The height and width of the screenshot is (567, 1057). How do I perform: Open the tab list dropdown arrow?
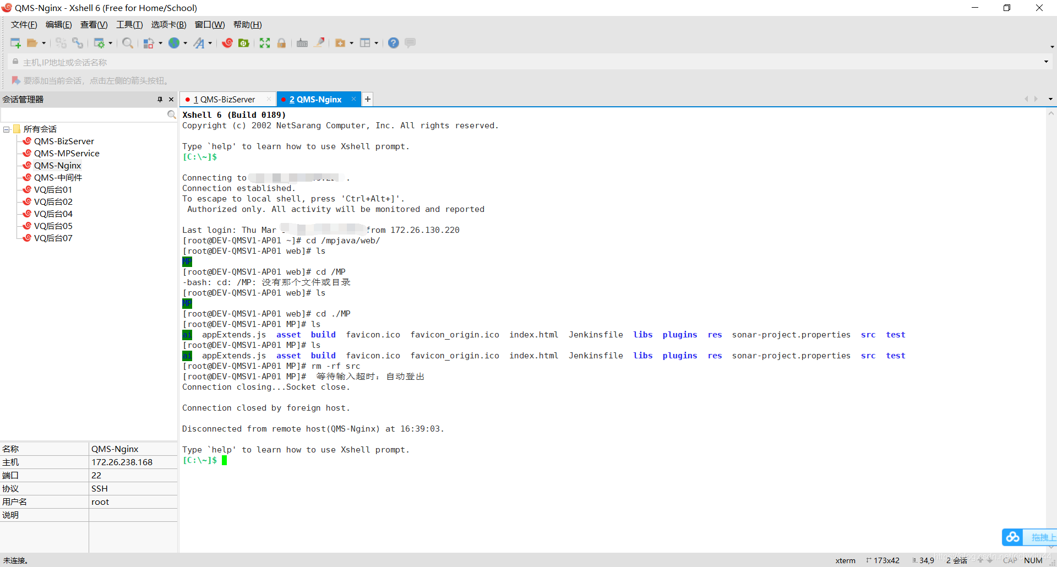pos(1050,99)
